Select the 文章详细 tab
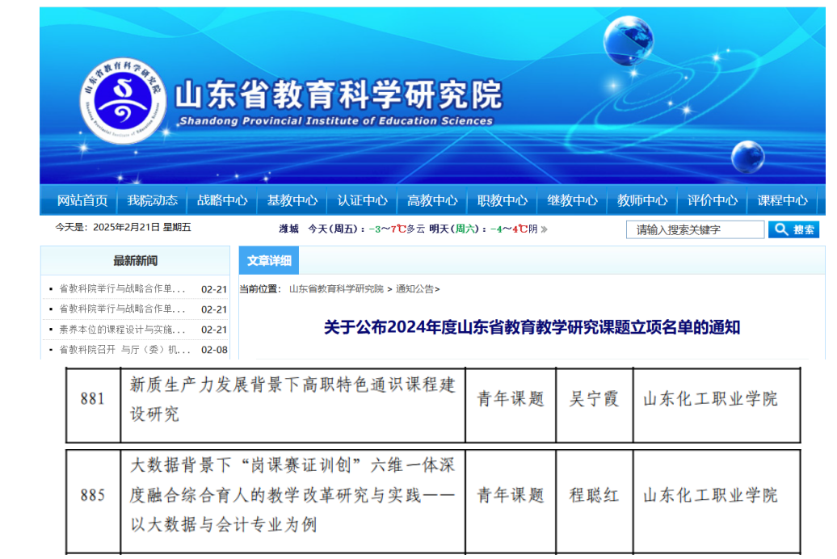Image resolution: width=837 pixels, height=559 pixels. click(268, 261)
